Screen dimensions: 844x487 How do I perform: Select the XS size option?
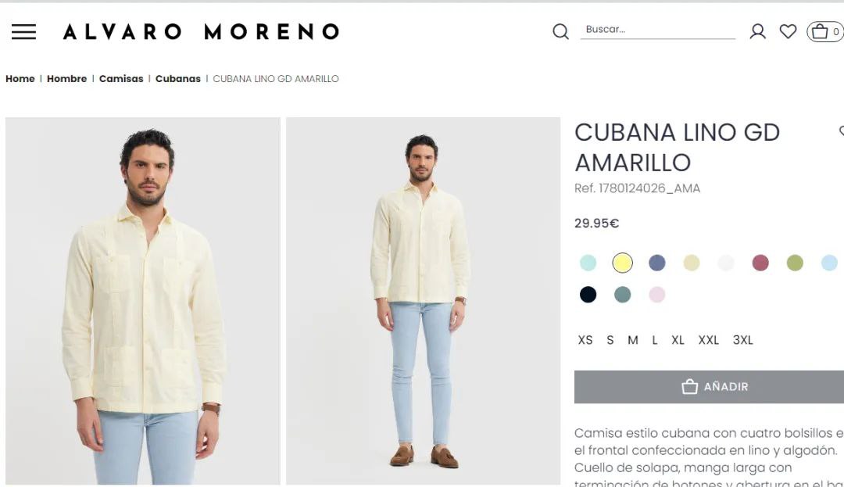[x=585, y=340]
